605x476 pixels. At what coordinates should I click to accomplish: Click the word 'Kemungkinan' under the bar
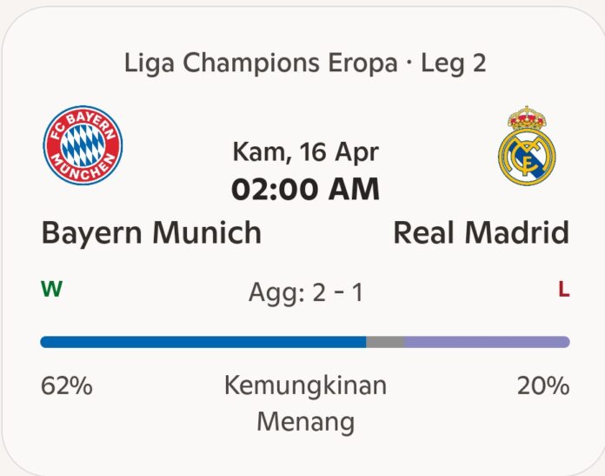305,385
